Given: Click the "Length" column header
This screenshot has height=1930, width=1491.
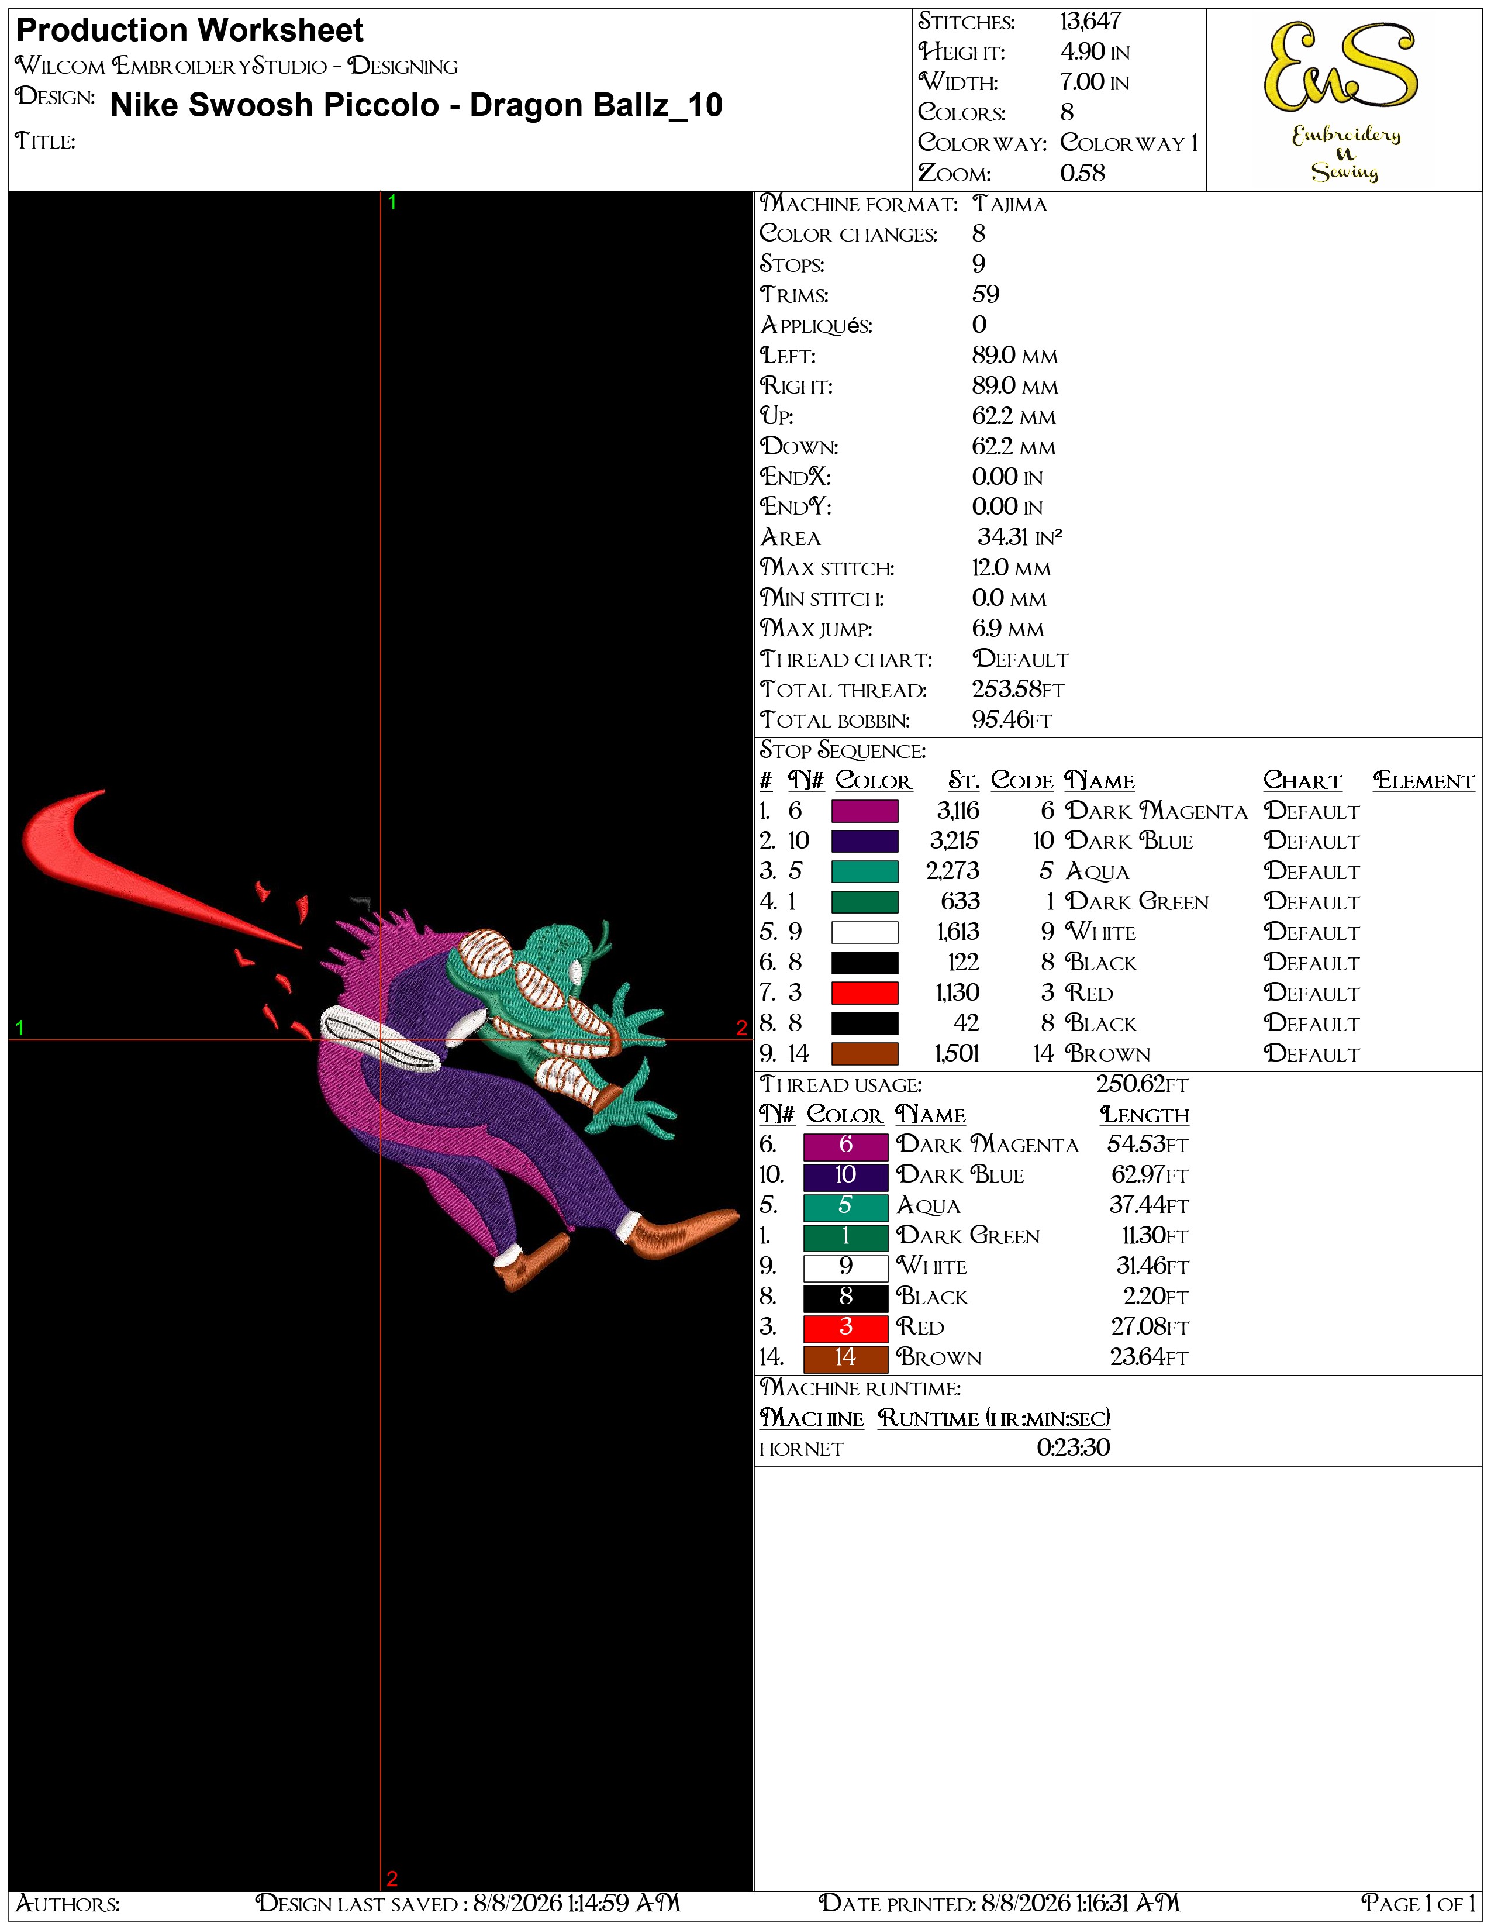Looking at the screenshot, I should click(x=1145, y=1115).
